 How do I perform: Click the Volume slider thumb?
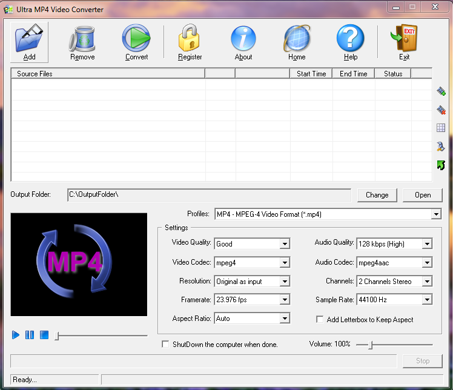pyautogui.click(x=371, y=345)
